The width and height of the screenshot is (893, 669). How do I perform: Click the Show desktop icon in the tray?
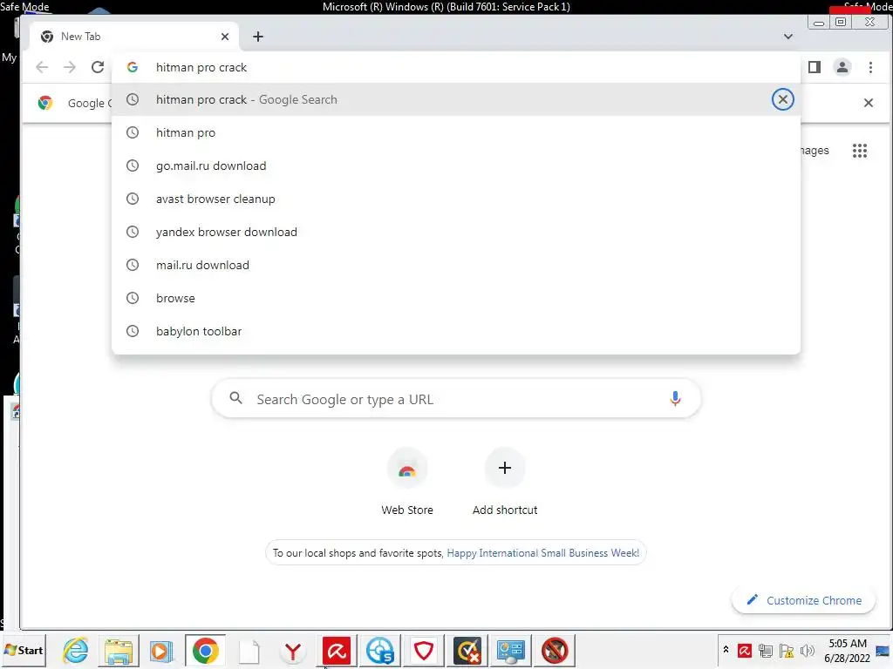point(883,650)
